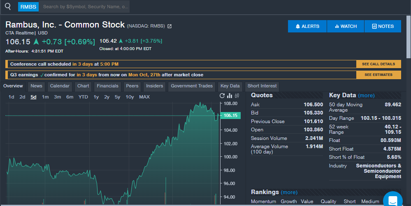
Task: Select the Government Trades tab
Action: 192,86
